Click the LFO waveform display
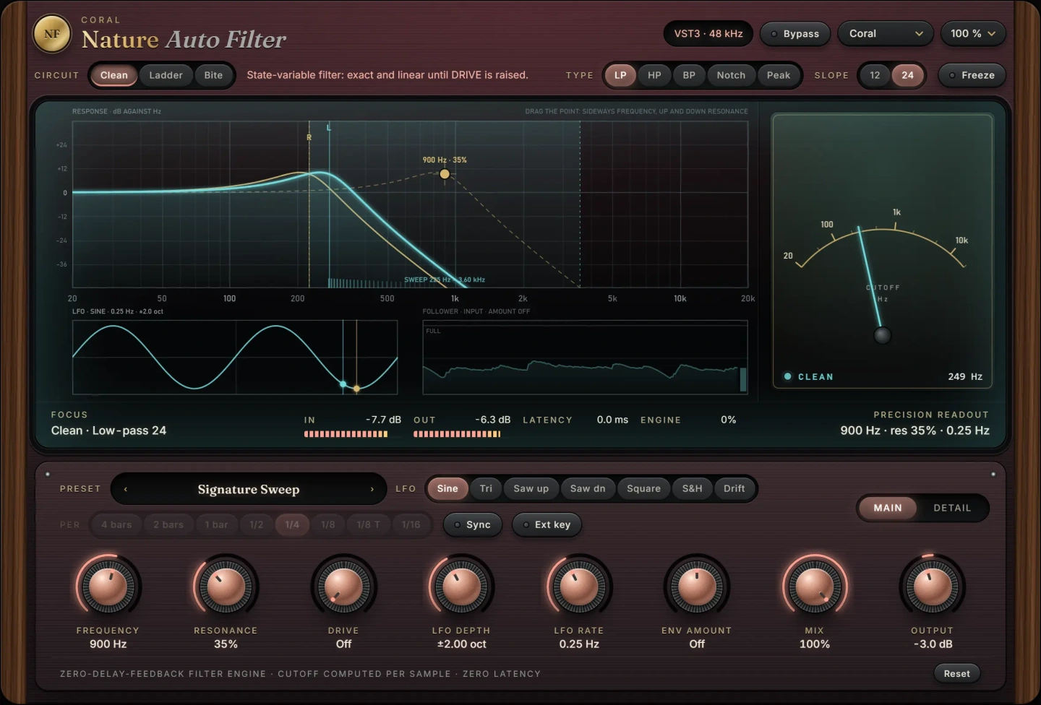Screen dimensions: 1041x705 pyautogui.click(x=235, y=357)
